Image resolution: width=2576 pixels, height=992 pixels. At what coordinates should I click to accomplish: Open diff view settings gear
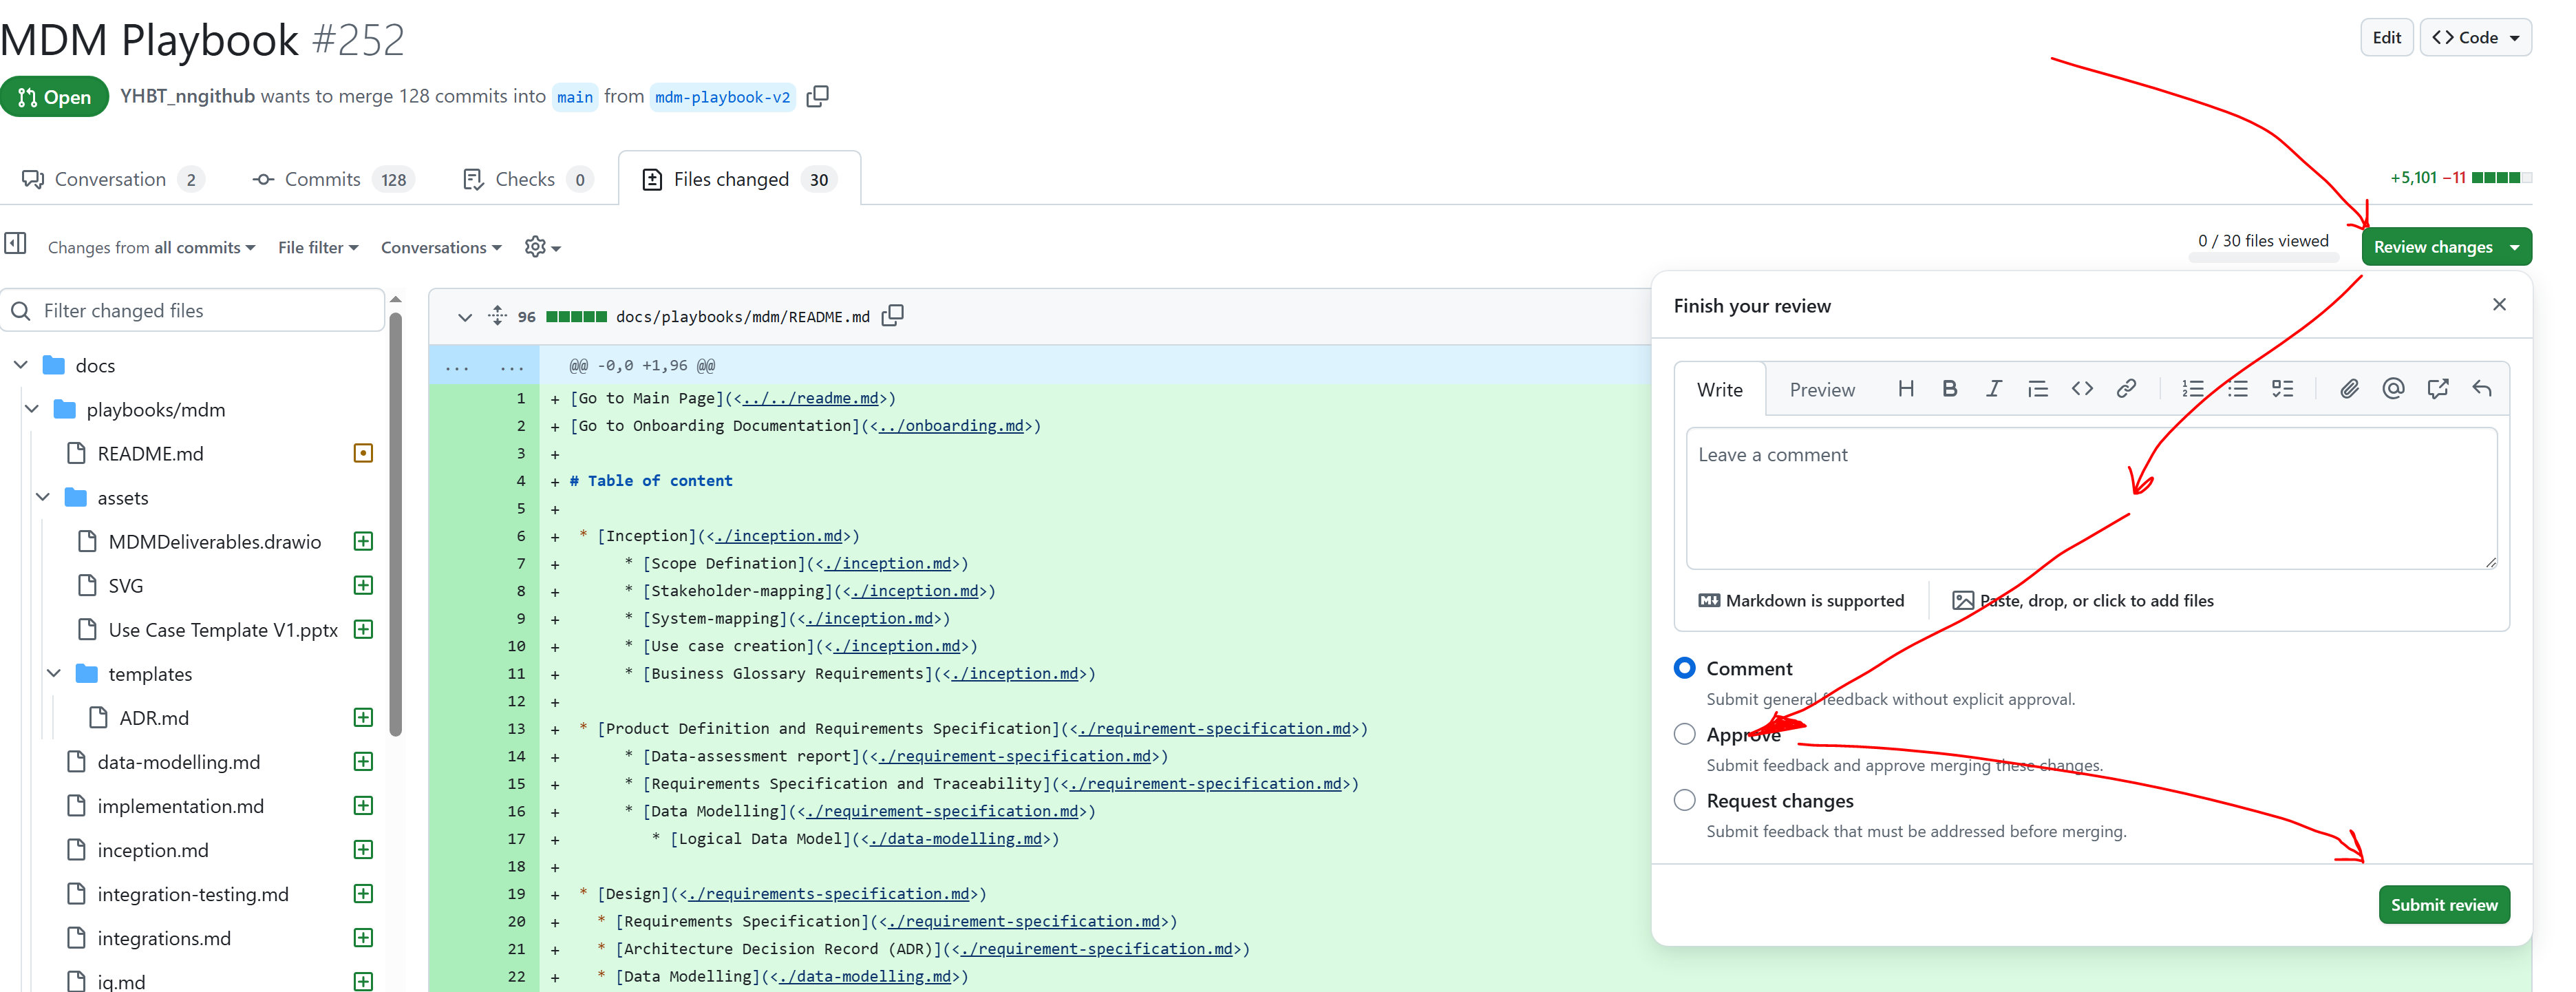coord(542,247)
